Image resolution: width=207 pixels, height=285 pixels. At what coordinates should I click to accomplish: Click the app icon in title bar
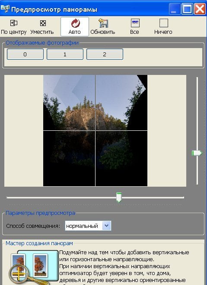(5, 9)
